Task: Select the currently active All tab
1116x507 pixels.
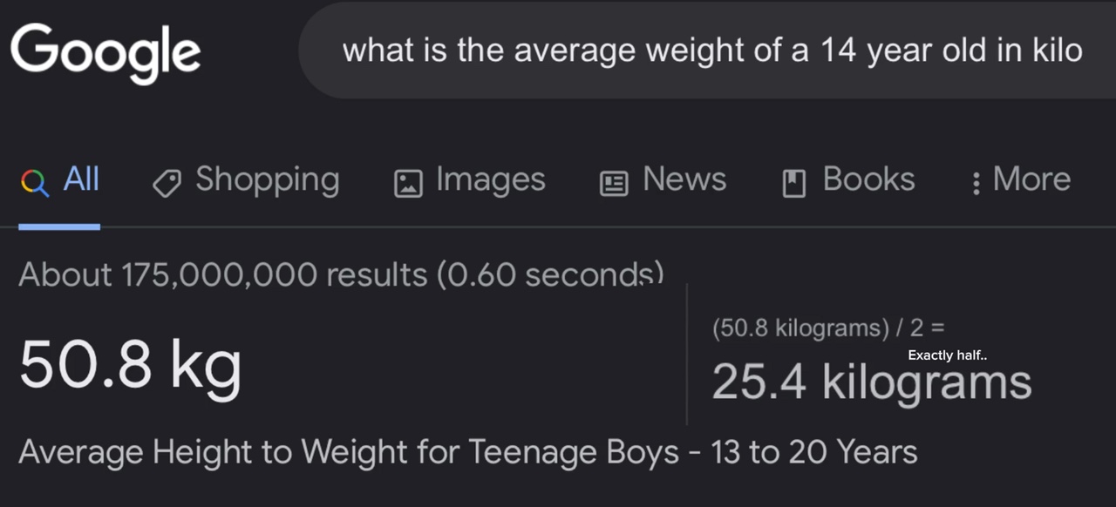Action: [x=82, y=179]
